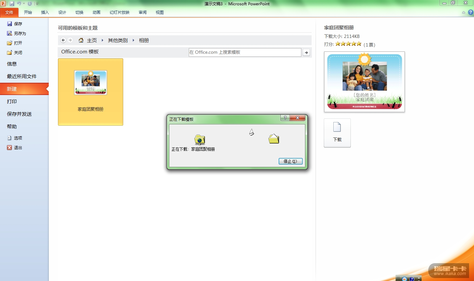Screen dimensions: 474x281
Task: Click the Home house icon in the breadcrumb
Action: (81, 40)
